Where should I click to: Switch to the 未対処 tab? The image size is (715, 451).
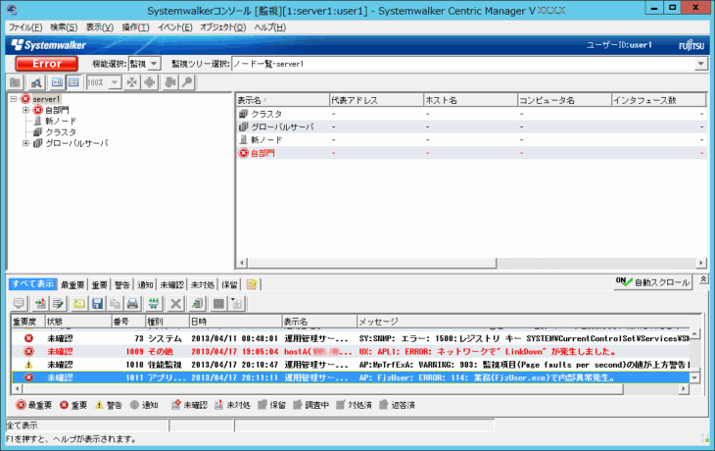click(x=203, y=285)
